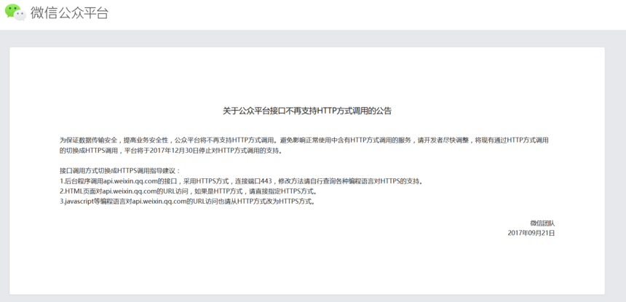Click the paragraph starting 为保证数据传输安全

304,146
